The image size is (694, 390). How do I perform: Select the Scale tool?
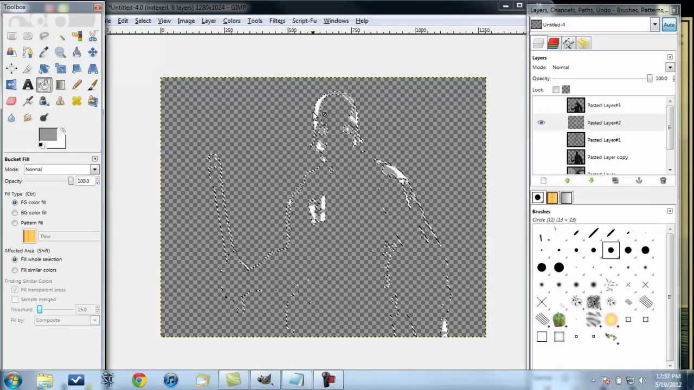[x=60, y=69]
